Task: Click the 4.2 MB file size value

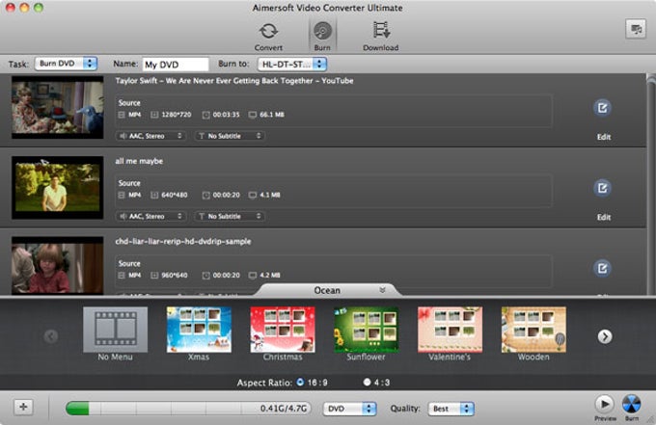Action: (x=269, y=275)
